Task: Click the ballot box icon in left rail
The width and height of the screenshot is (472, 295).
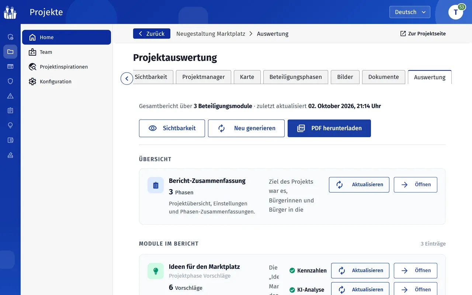Action: (10, 155)
